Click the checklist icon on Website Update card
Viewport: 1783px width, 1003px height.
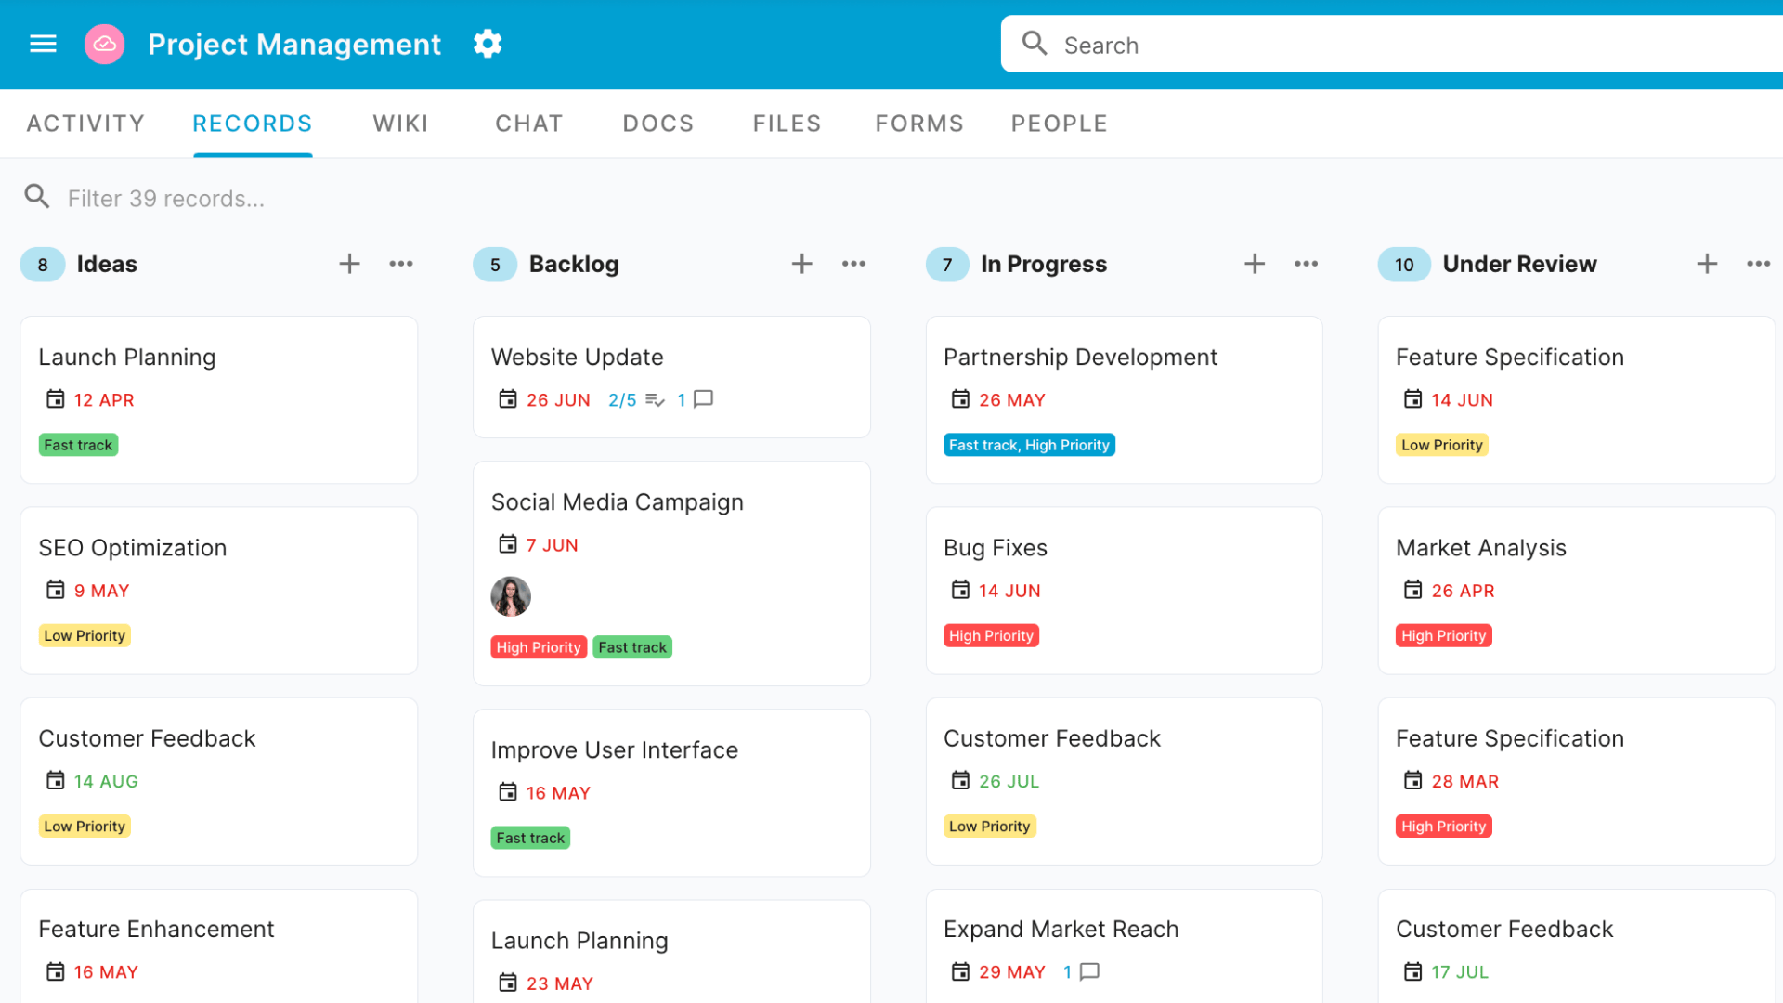click(657, 399)
